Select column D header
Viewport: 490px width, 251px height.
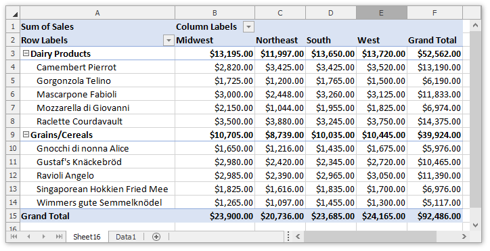coord(331,13)
